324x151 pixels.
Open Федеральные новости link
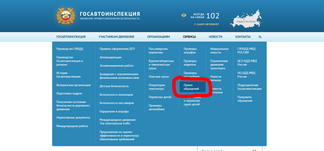click(219, 51)
